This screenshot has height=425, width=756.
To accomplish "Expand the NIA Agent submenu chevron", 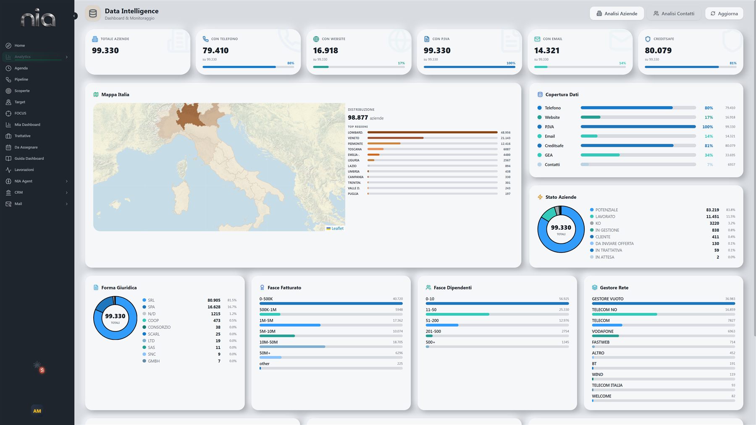I will click(x=67, y=181).
